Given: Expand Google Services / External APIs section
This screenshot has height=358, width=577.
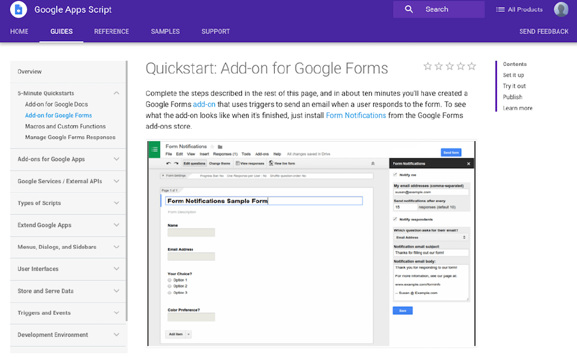Looking at the screenshot, I should pyautogui.click(x=116, y=181).
